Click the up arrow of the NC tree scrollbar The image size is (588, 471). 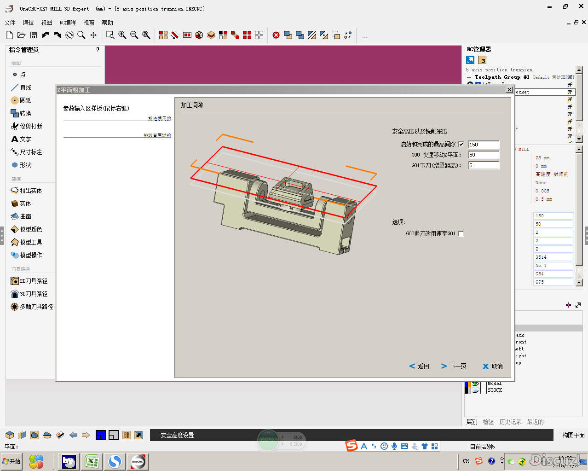(579, 70)
